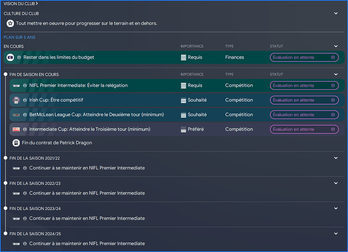Viewport: 348px width, 252px height.
Task: Open status info icon on BetMcLean row
Action: click(333, 115)
